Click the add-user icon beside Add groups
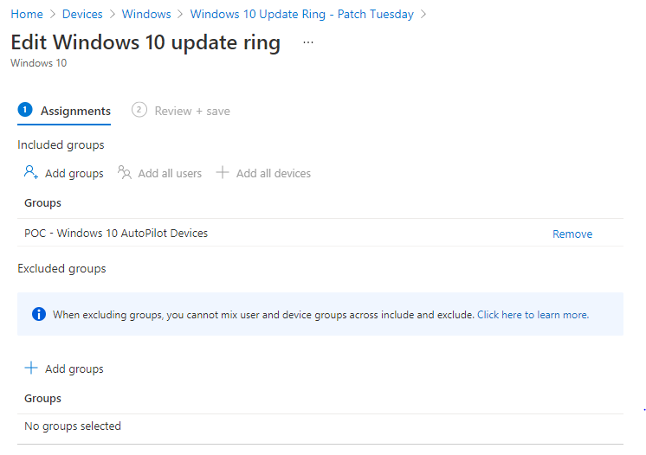 coord(31,172)
